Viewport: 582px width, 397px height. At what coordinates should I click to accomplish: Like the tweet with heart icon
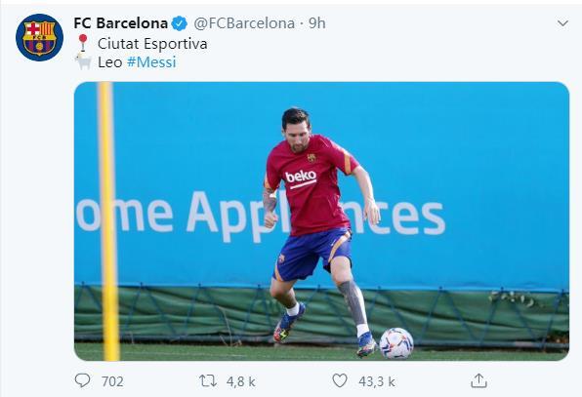[x=340, y=380]
